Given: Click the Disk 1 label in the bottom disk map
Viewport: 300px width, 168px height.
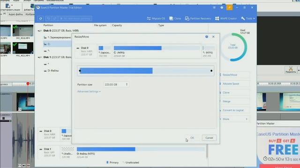Looking at the screenshot, I should [x=48, y=149].
